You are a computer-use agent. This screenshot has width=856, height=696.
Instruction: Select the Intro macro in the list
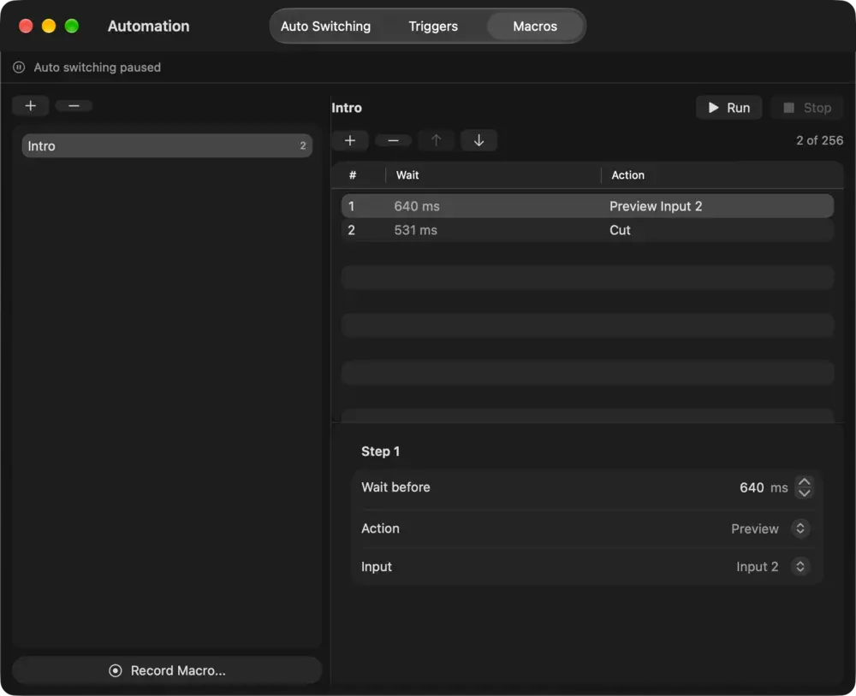click(167, 145)
